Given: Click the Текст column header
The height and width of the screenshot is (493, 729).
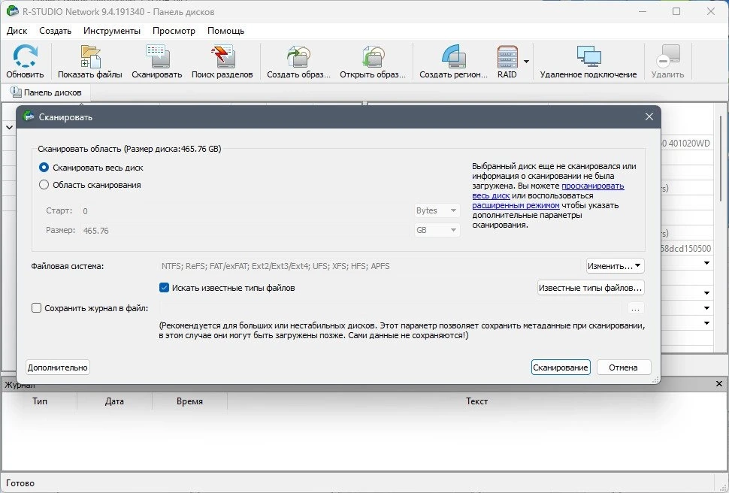Looking at the screenshot, I should click(x=476, y=401).
